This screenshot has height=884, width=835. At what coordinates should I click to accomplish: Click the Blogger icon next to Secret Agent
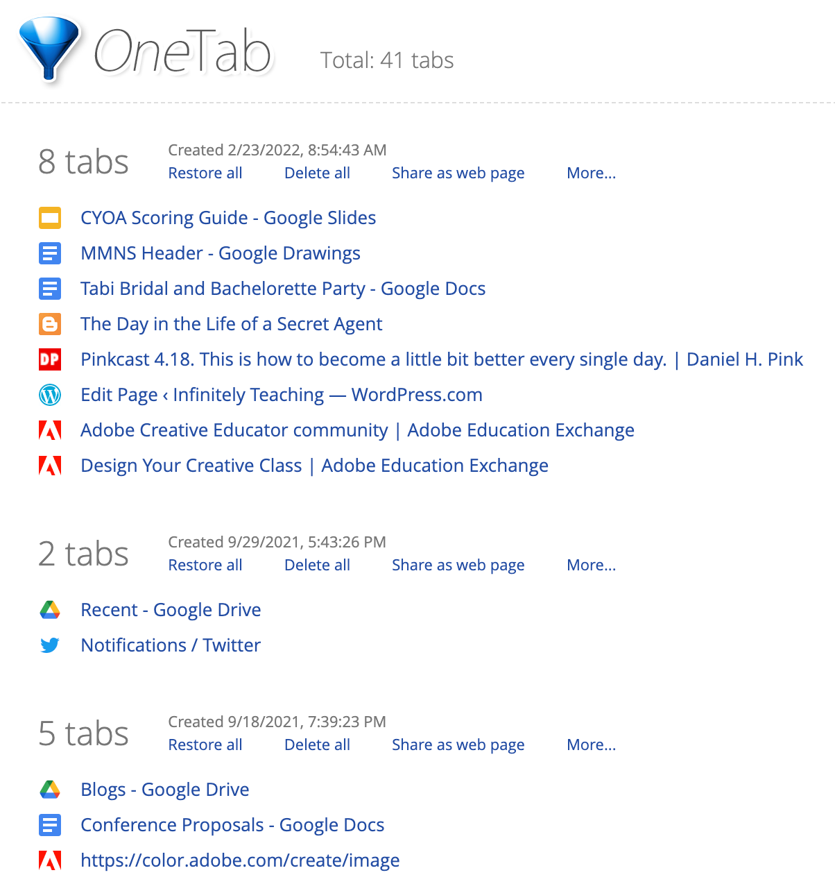(x=50, y=324)
